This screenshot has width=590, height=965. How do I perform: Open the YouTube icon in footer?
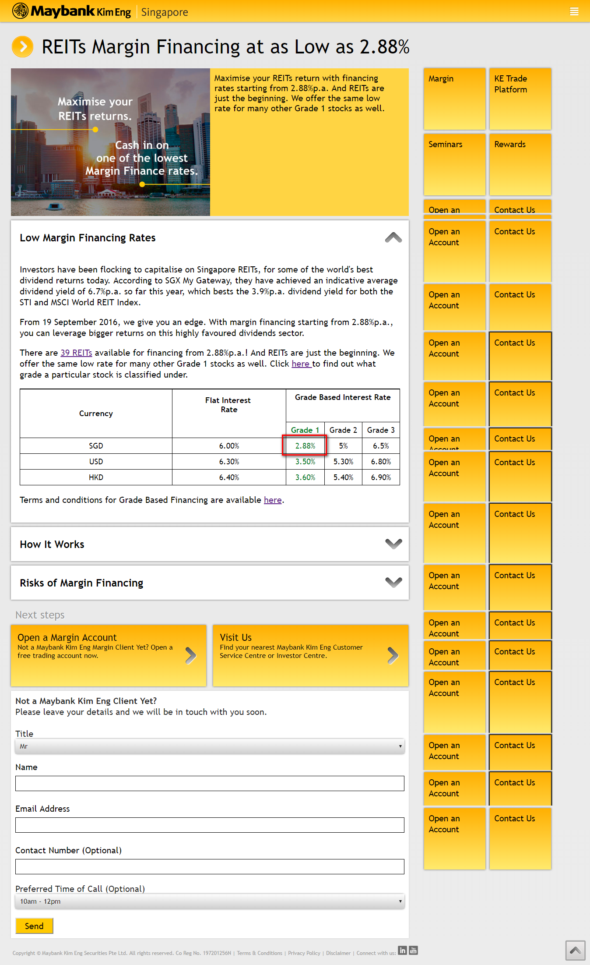point(413,950)
